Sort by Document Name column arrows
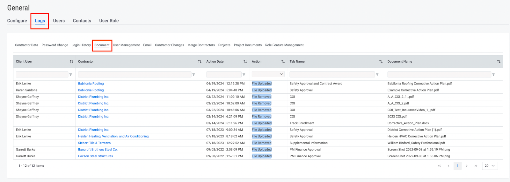Screen dimensions: 510x182 [499, 62]
